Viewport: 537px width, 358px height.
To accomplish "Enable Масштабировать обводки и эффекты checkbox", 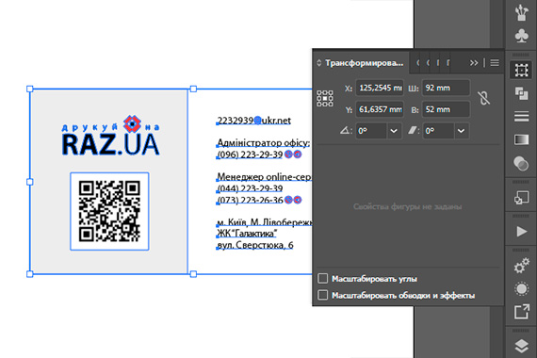I will pos(322,295).
